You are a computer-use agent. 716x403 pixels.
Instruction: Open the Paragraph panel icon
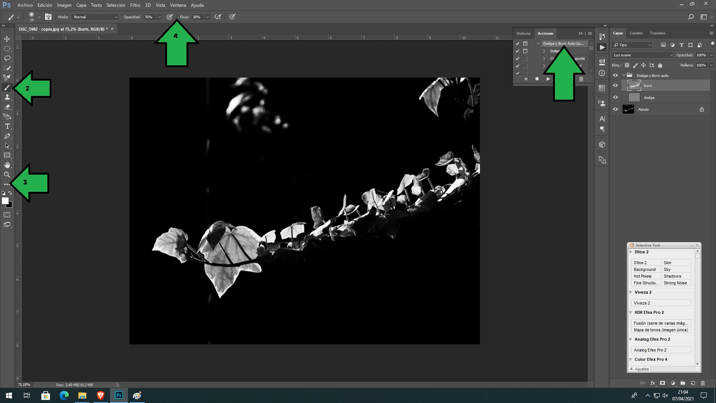[602, 129]
